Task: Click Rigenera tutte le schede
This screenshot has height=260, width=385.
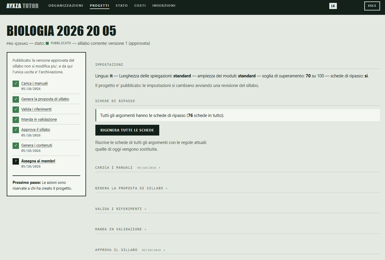Action: coord(127,130)
